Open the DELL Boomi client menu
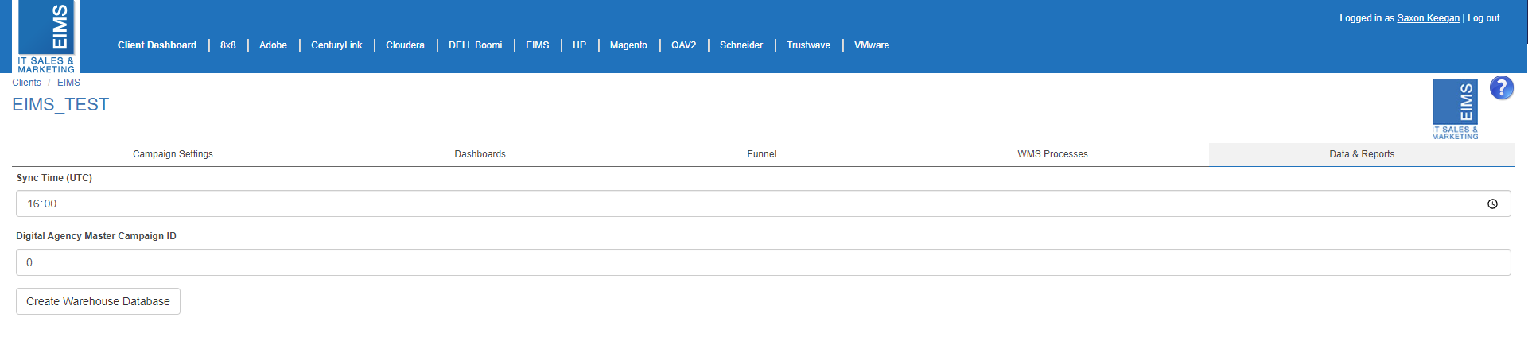This screenshot has width=1528, height=345. 475,45
